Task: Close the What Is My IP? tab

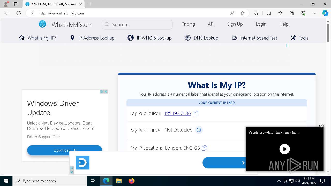Action: (x=81, y=4)
